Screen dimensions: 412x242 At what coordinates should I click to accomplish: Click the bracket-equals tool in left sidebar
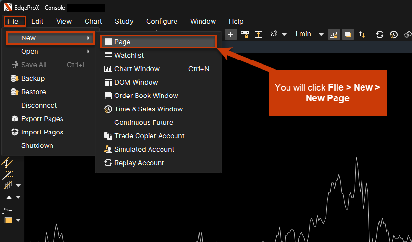pyautogui.click(x=7, y=209)
